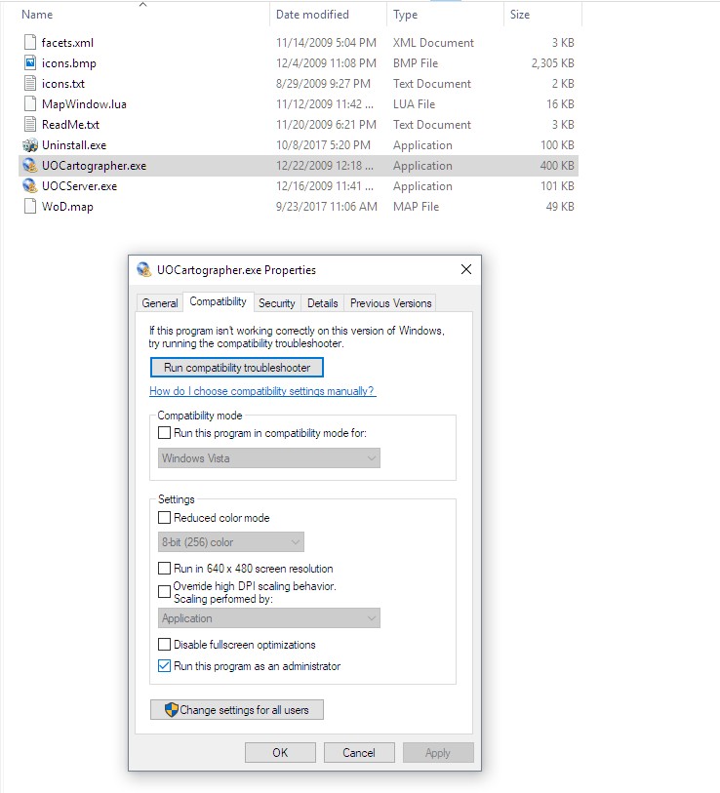
Task: Click the WoD.map file icon
Action: pos(30,207)
